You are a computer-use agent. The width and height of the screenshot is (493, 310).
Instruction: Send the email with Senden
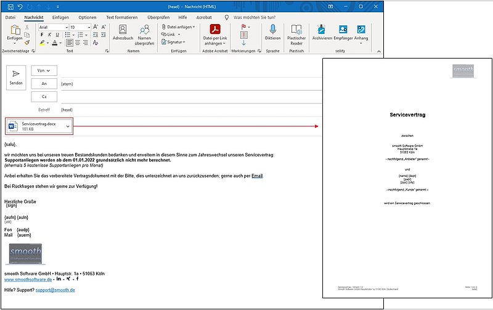pyautogui.click(x=16, y=78)
